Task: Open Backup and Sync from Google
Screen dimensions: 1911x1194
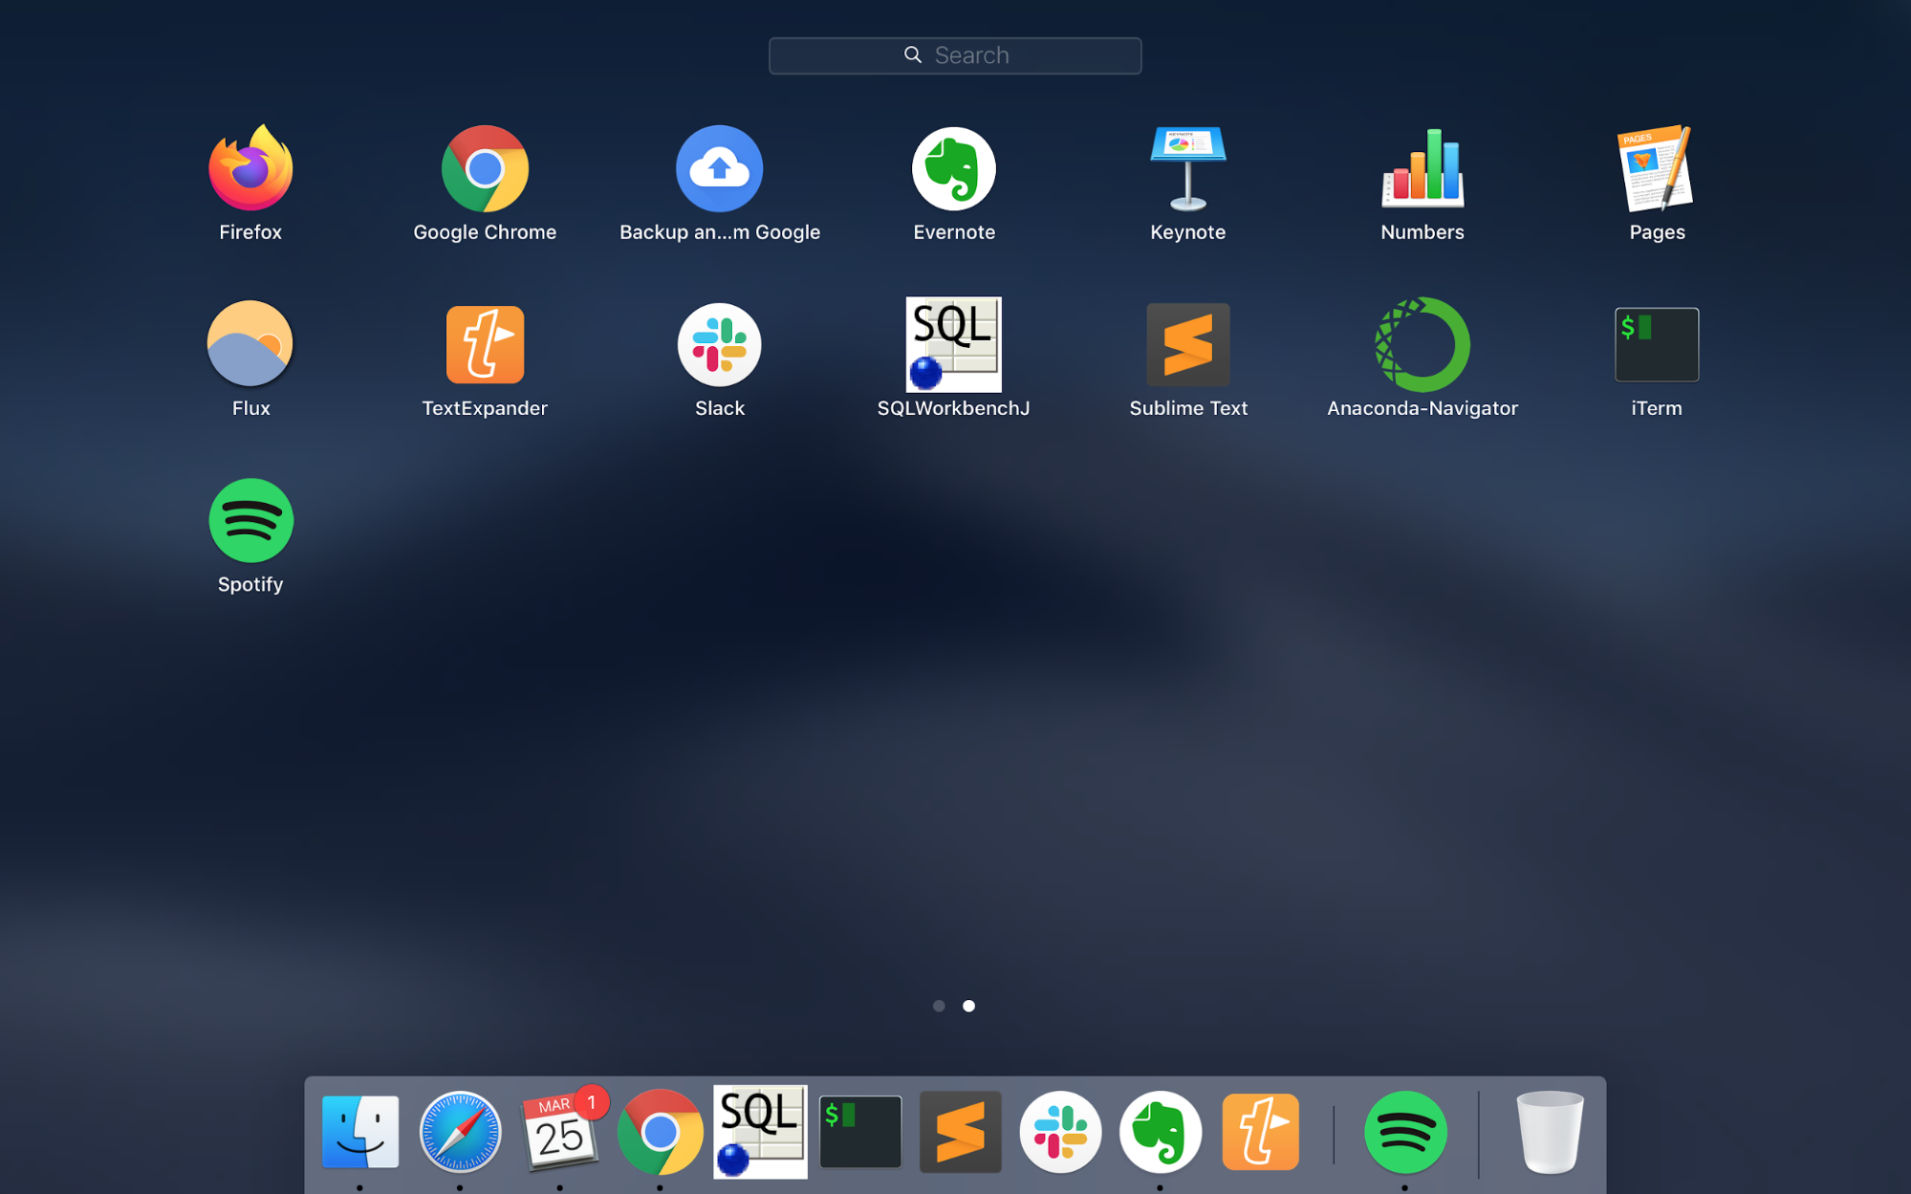Action: coord(719,168)
